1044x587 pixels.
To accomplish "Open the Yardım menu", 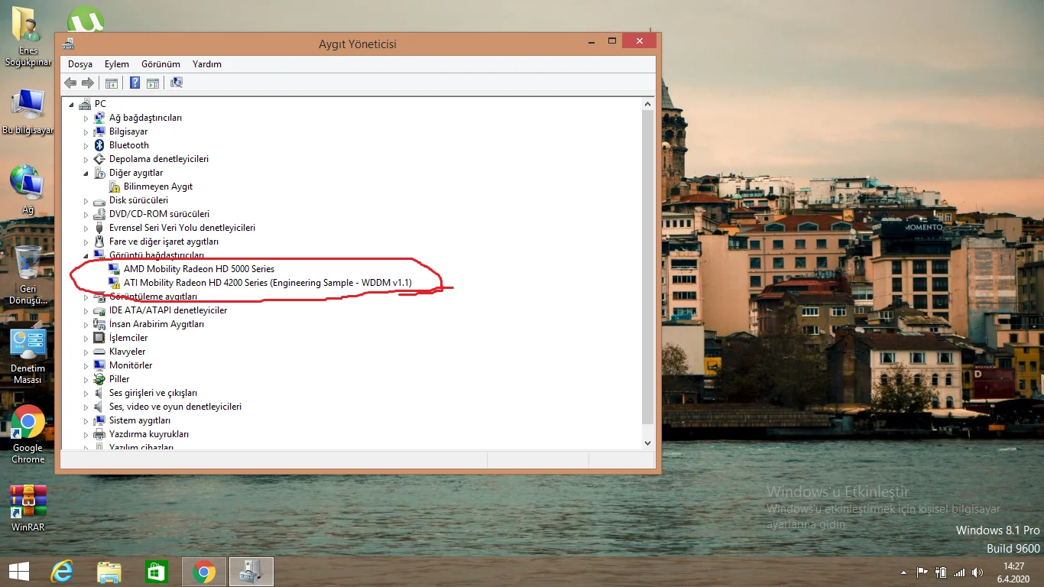I will click(207, 64).
